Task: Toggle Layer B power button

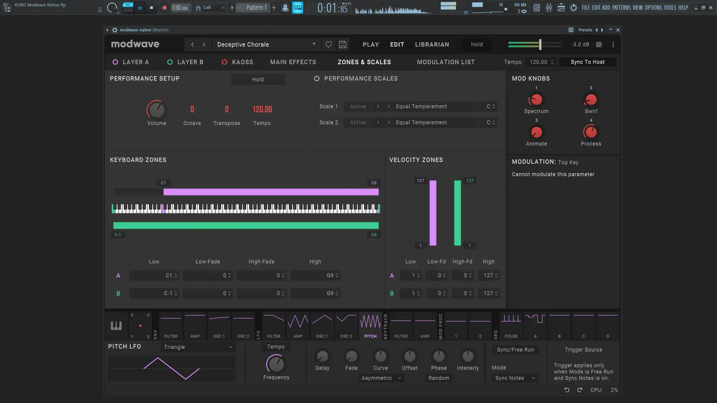Action: pyautogui.click(x=170, y=62)
